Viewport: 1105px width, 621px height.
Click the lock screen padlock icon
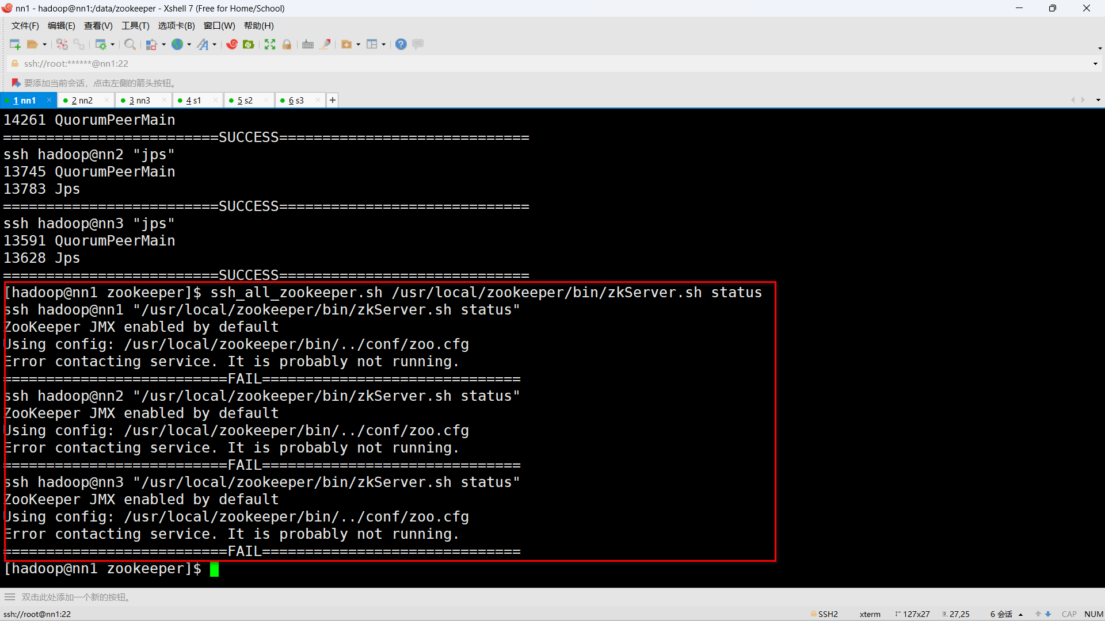coord(287,44)
